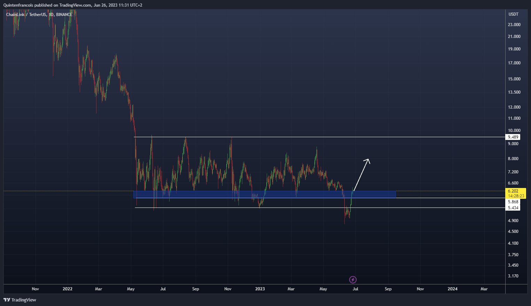Click the 2023 label on time axis
The image size is (531, 306).
[x=260, y=289]
